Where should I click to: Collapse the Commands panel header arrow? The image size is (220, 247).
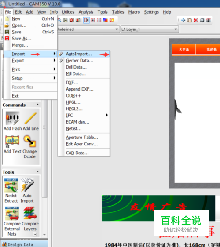tap(37, 105)
